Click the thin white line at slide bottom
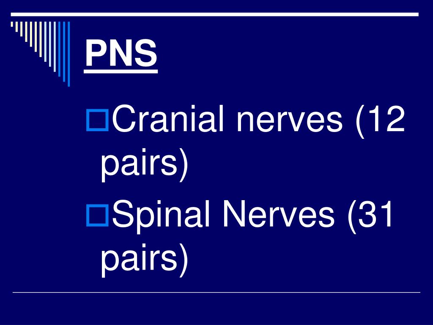 point(216,292)
